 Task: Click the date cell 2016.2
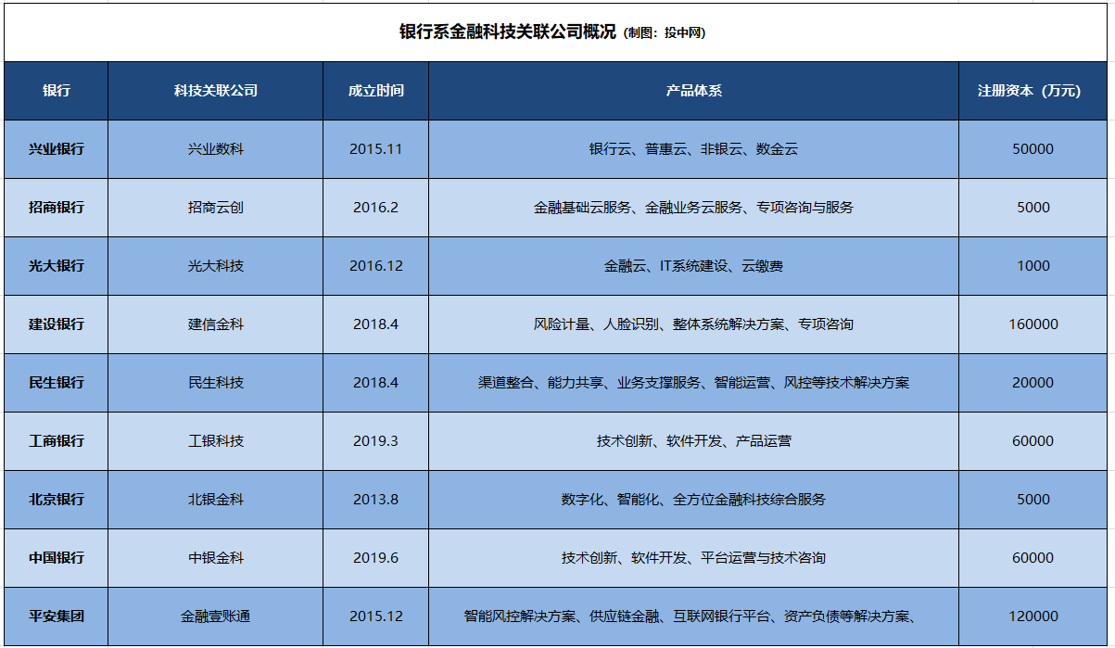376,208
